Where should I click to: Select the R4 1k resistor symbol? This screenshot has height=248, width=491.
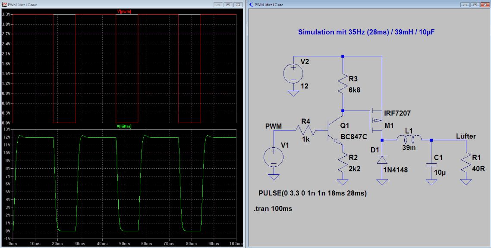[x=305, y=130]
